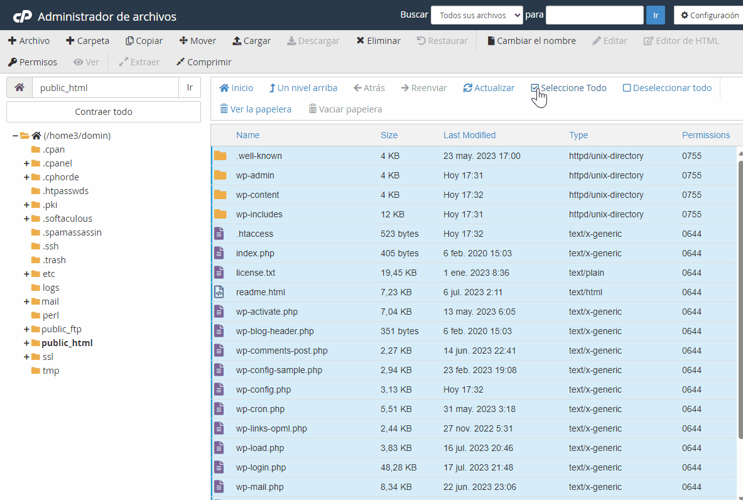
Task: Go up with Un nivel arriba
Action: [303, 88]
